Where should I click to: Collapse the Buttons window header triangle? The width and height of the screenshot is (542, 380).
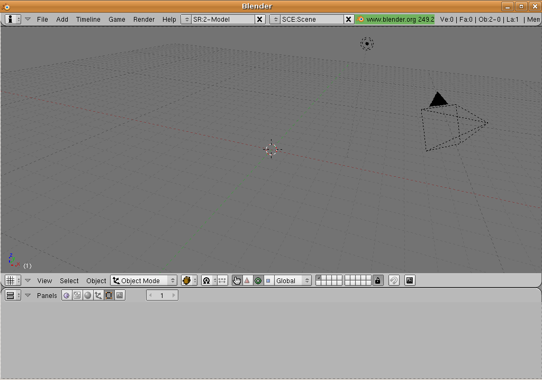tap(28, 296)
